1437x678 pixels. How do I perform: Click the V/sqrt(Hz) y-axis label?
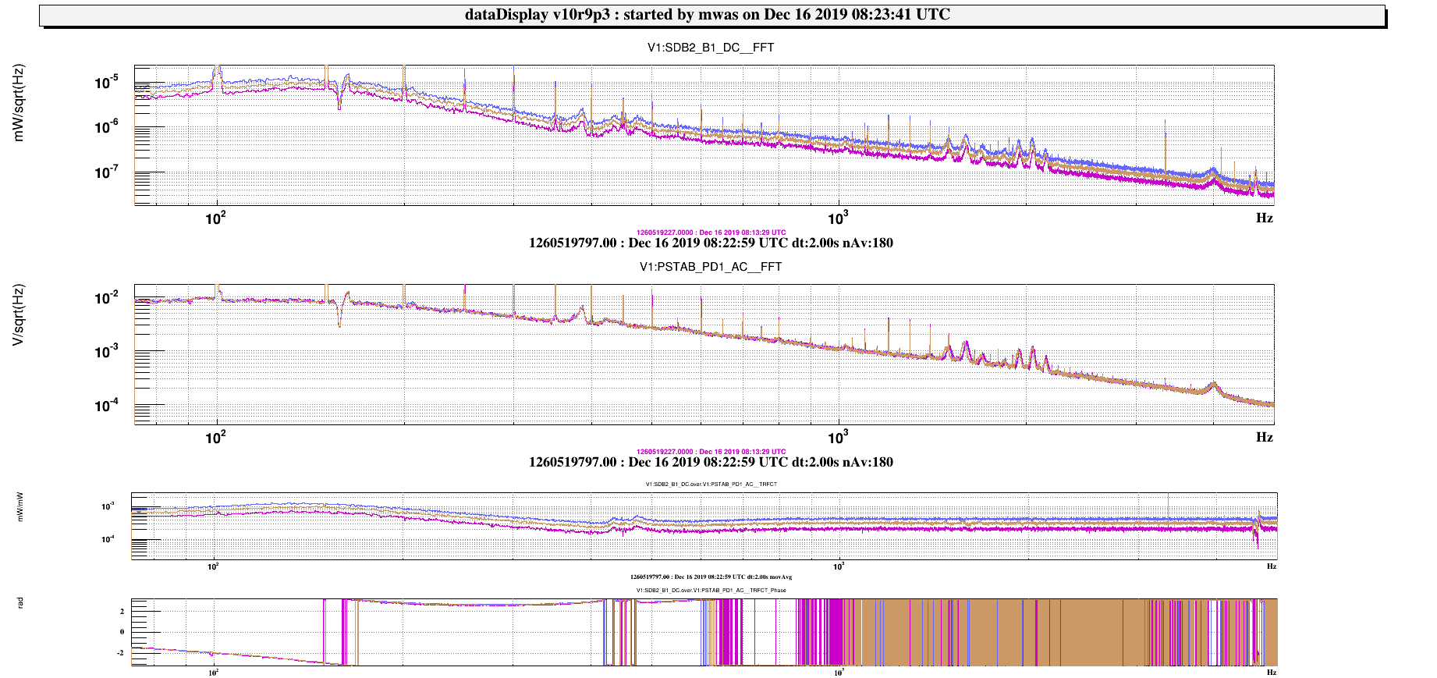tap(20, 315)
